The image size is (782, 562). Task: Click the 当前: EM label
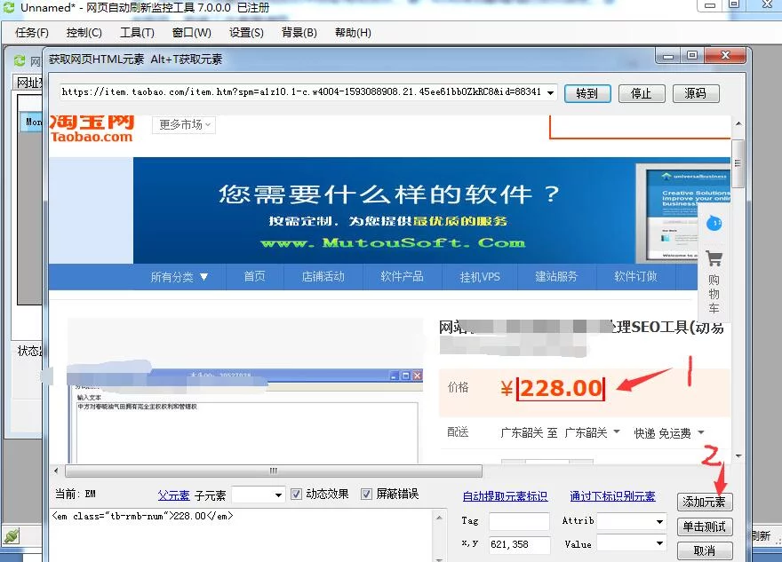click(x=75, y=495)
